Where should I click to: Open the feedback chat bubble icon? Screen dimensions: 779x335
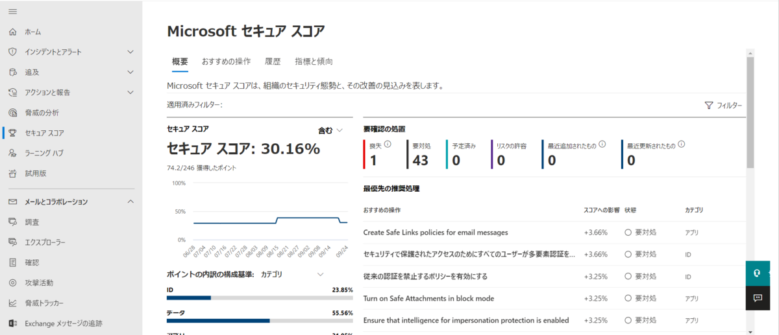tap(758, 298)
